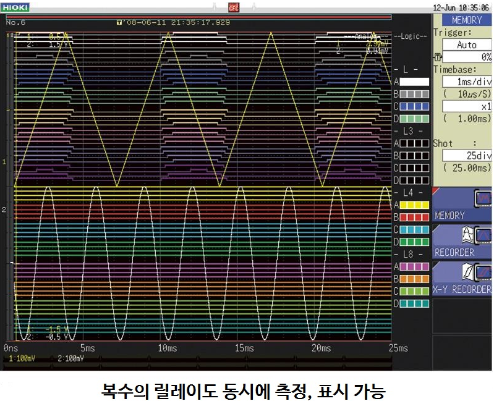Image resolution: width=494 pixels, height=401 pixels.
Task: Select L8 A magenta swatch
Action: [414, 267]
